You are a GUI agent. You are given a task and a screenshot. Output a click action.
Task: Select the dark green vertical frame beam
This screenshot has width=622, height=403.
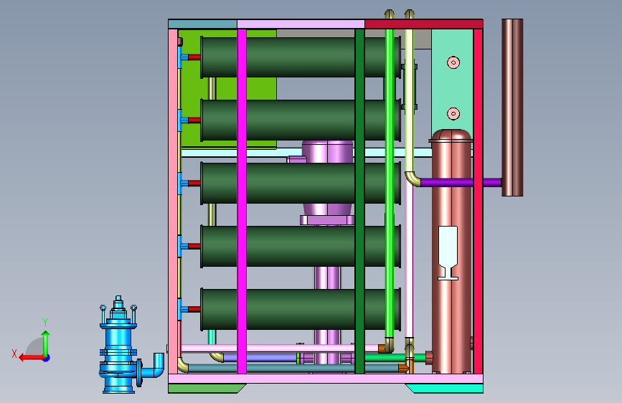pyautogui.click(x=360, y=201)
